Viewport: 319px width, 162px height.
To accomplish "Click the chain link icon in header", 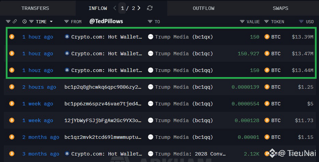I will point(15,21).
